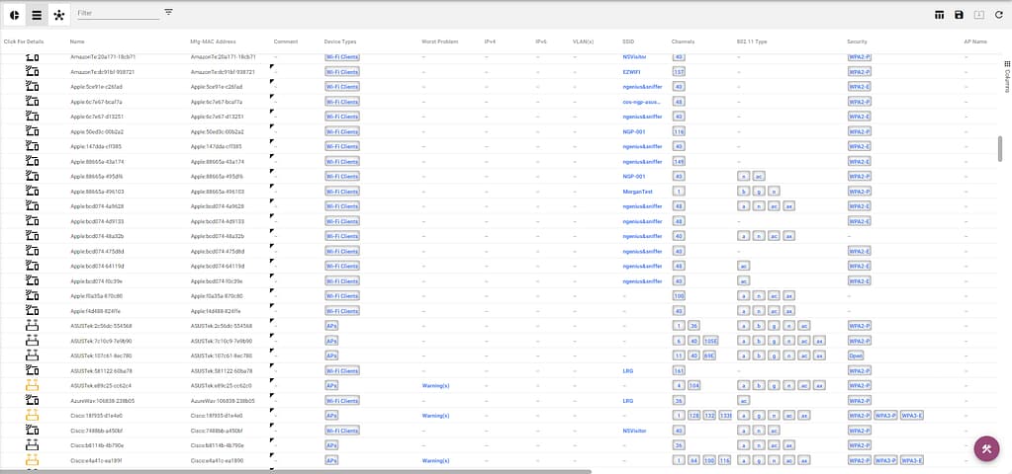
Task: Open the filter options menu icon
Action: [168, 12]
